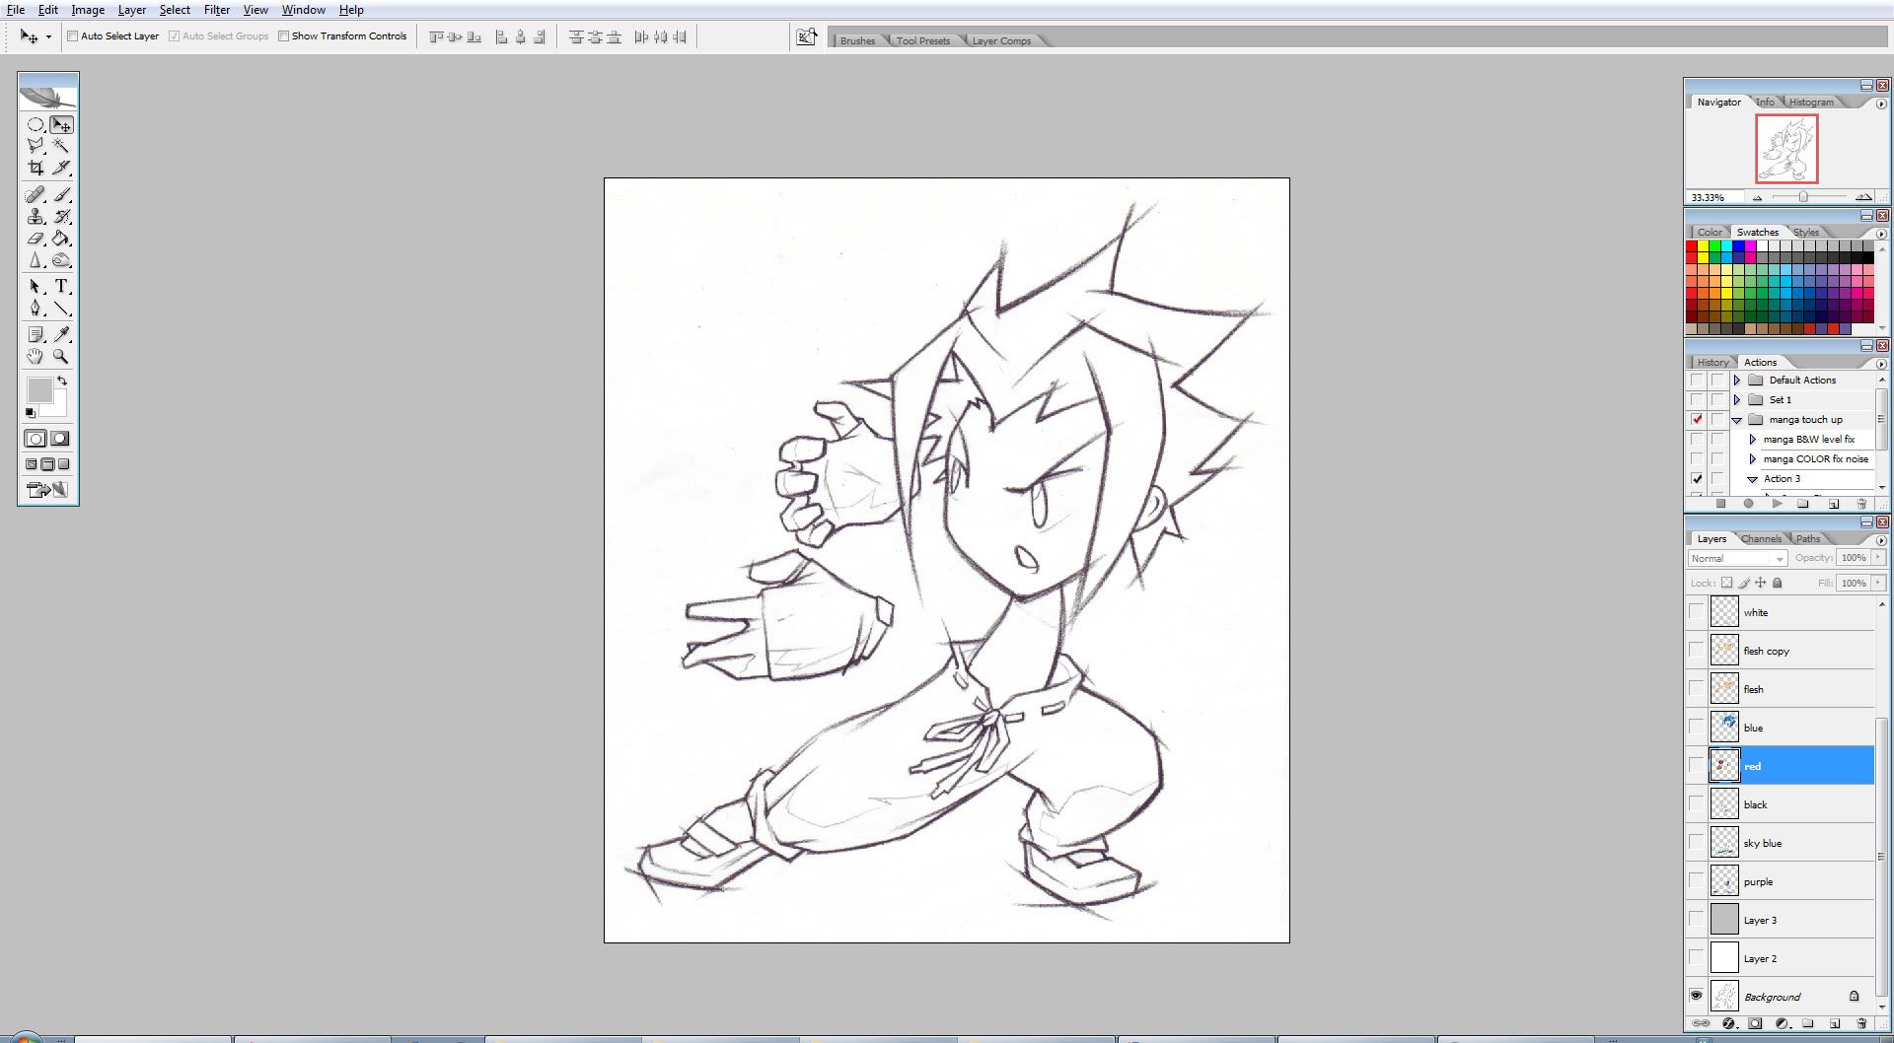Show the white layer visibility box

[1696, 611]
